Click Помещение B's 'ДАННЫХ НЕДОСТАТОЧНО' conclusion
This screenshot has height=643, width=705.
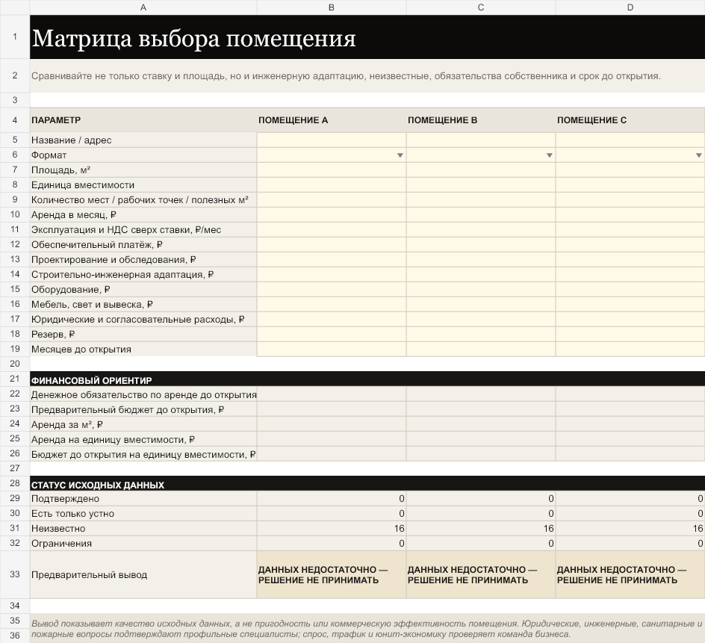click(481, 574)
